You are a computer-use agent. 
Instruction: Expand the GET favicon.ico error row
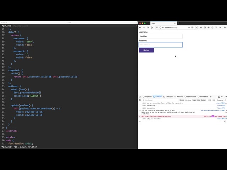tap(140, 116)
